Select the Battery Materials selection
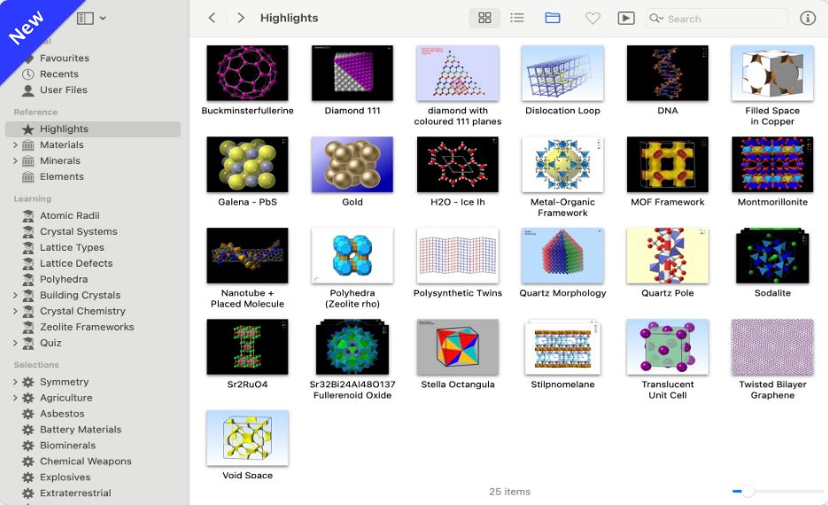The image size is (828, 505). click(x=81, y=430)
